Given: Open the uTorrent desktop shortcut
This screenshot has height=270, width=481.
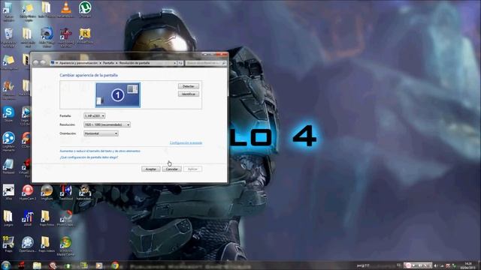Looking at the screenshot, I should point(85,7).
